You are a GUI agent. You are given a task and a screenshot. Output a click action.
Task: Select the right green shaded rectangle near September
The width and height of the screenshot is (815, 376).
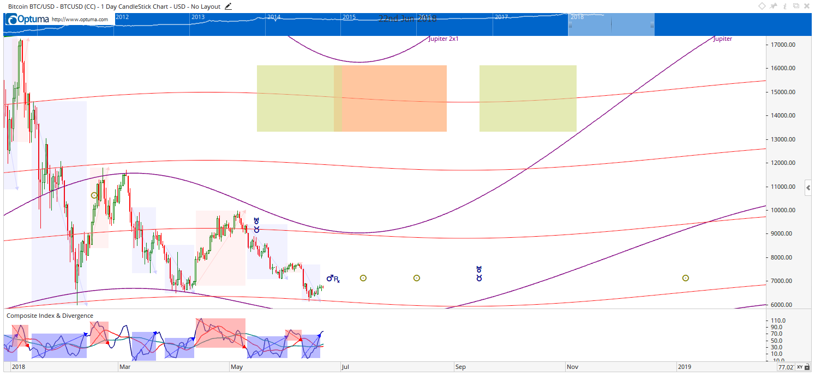(528, 98)
